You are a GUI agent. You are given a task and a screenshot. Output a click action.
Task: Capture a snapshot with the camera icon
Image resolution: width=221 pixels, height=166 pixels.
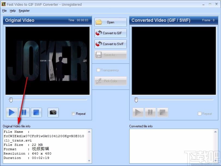pyautogui.click(x=53, y=112)
